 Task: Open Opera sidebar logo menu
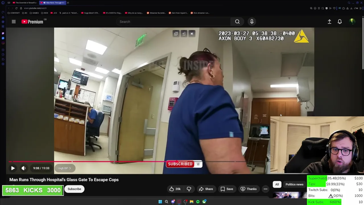tap(3, 3)
